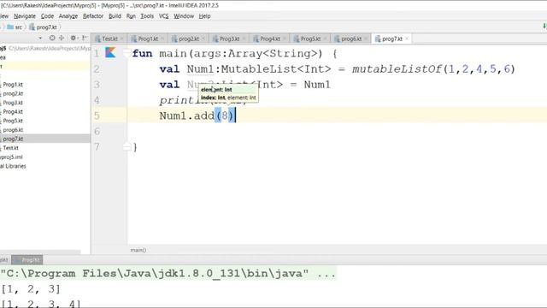
Task: Click the mutableListOf call on line 2
Action: tap(397, 69)
